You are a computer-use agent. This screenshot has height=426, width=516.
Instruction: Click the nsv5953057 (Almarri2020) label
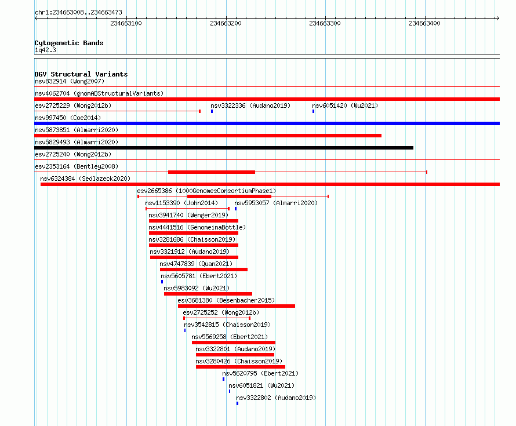[276, 203]
